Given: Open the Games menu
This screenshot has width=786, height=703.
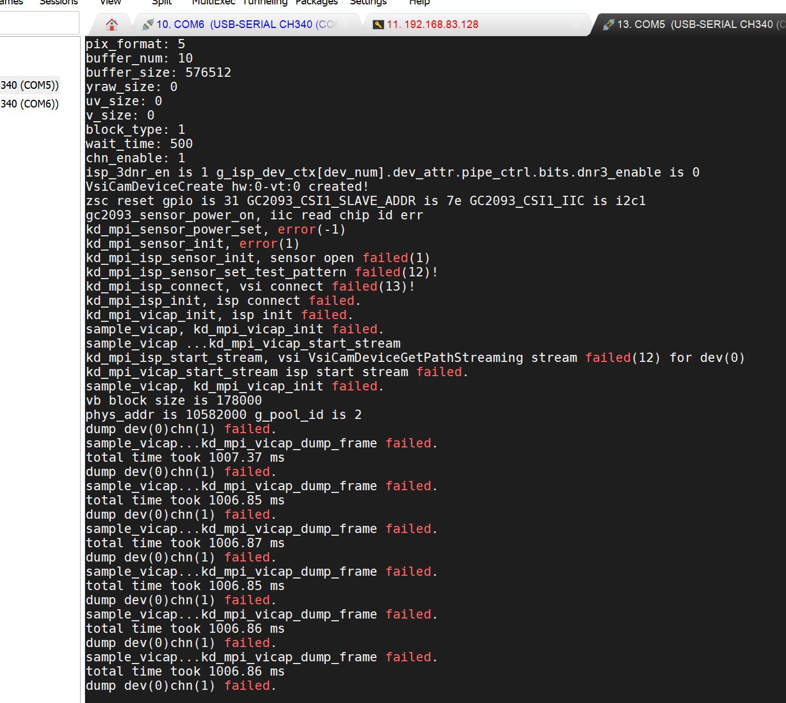Looking at the screenshot, I should (11, 2).
